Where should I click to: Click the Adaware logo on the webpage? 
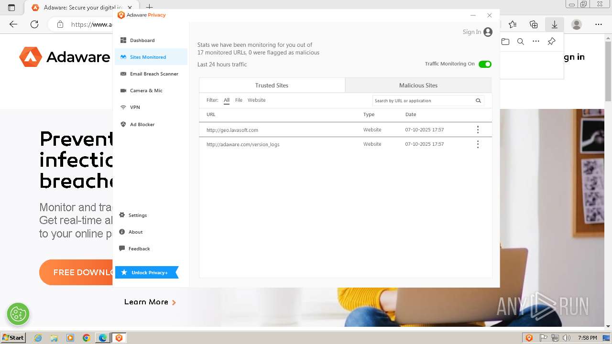tap(65, 57)
